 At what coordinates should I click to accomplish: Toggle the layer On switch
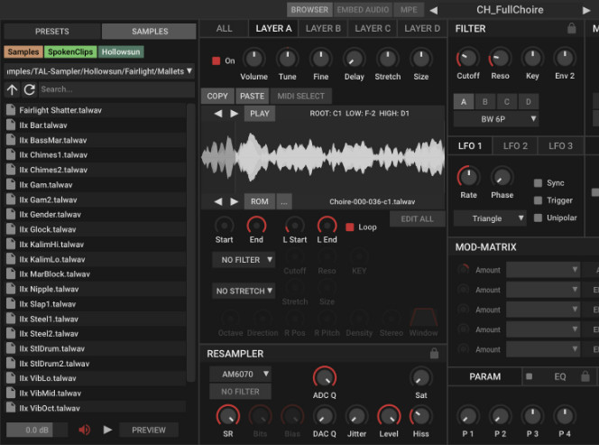click(217, 60)
